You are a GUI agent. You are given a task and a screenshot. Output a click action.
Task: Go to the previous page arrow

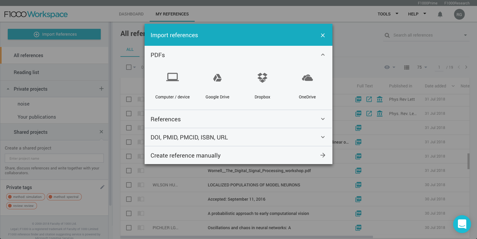(459, 67)
